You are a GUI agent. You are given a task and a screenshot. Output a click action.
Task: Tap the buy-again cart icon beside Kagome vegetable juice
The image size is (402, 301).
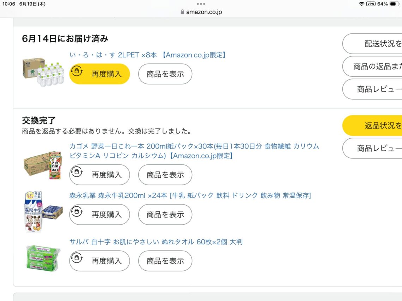coord(77,173)
